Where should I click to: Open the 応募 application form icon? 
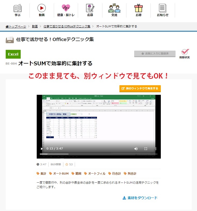(x=90, y=8)
